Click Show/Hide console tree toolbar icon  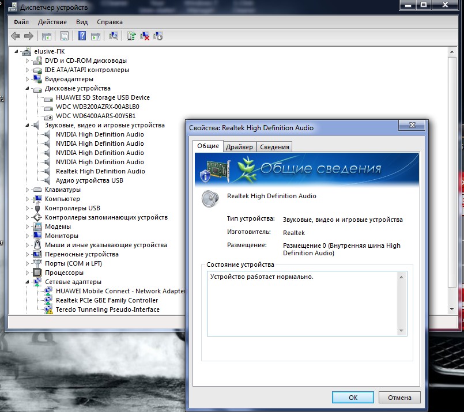[46, 36]
